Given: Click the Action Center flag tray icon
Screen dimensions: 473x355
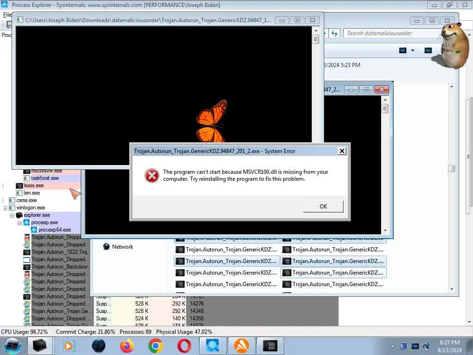Looking at the screenshot, I should pyautogui.click(x=404, y=346).
